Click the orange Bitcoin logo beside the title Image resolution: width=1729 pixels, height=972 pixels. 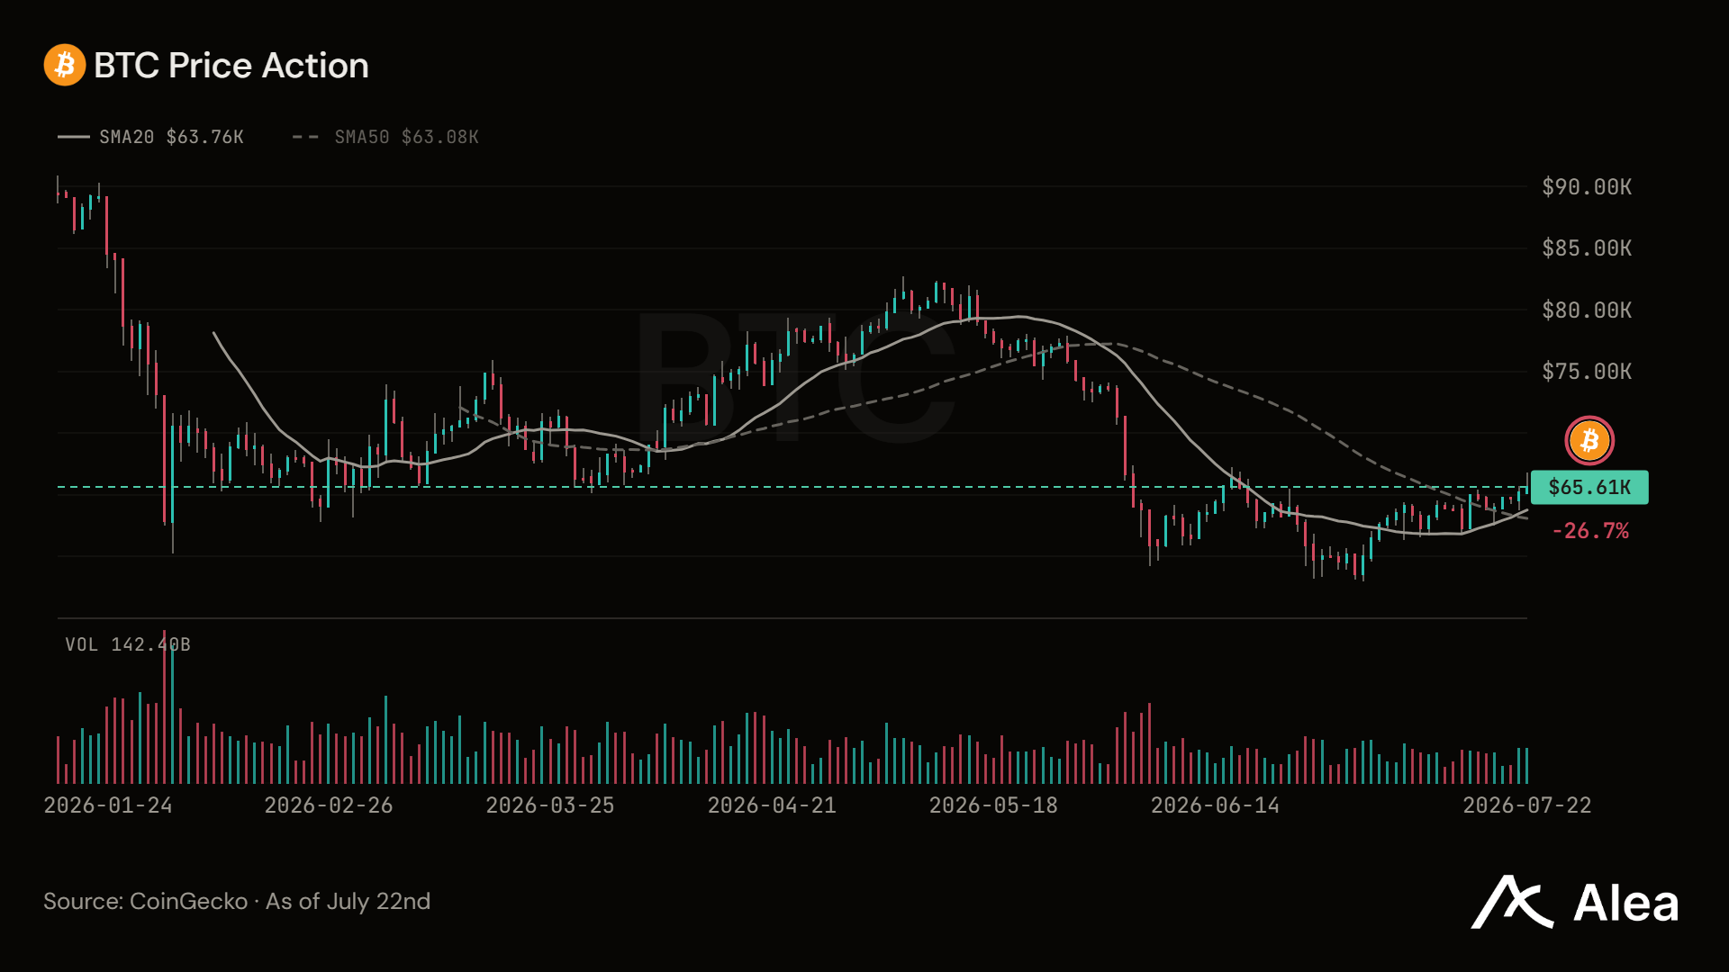[65, 65]
